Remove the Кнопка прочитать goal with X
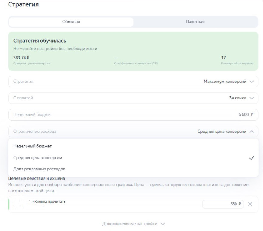This screenshot has width=263, height=231. [250, 204]
